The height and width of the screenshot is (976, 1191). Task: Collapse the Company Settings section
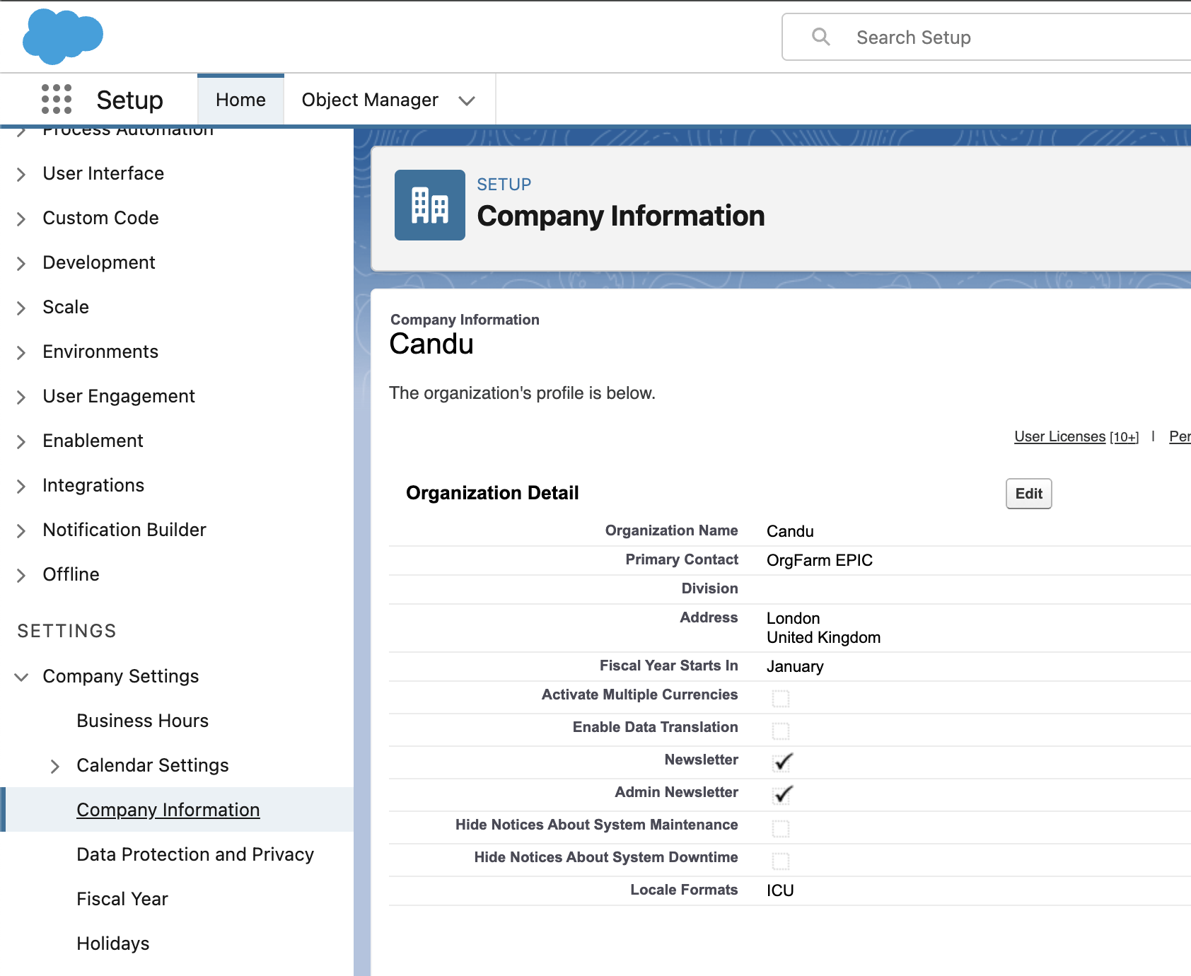pos(21,677)
